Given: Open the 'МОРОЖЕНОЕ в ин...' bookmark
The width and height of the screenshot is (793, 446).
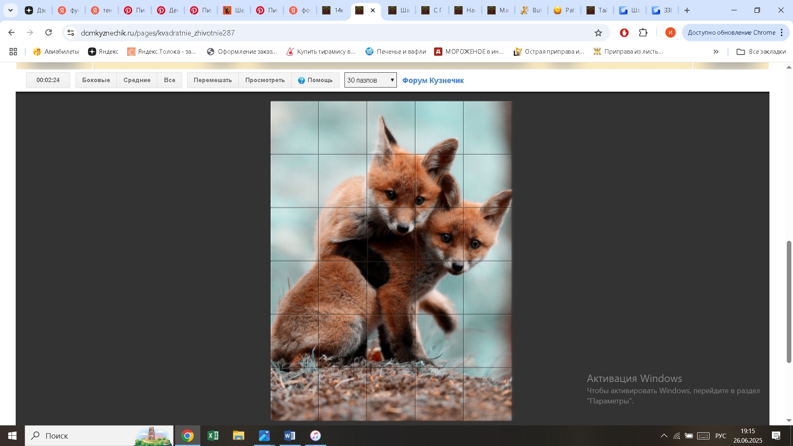Looking at the screenshot, I should [469, 52].
